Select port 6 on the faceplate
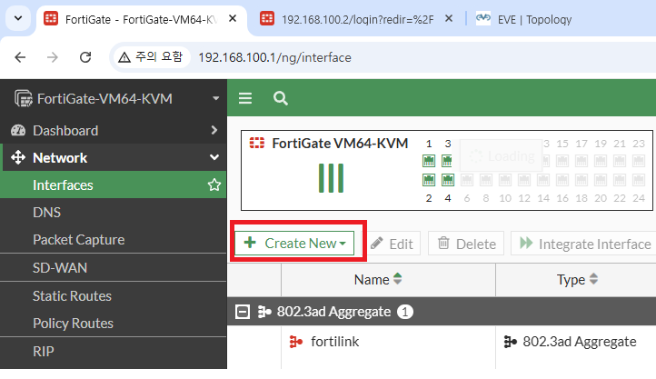656x379 pixels. (x=467, y=180)
